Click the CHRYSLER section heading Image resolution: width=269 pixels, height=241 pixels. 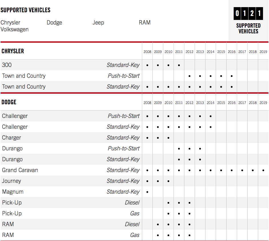[13, 51]
